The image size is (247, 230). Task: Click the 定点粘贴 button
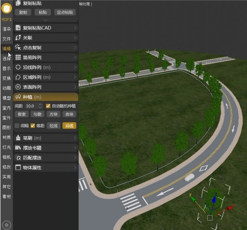[x=65, y=12]
